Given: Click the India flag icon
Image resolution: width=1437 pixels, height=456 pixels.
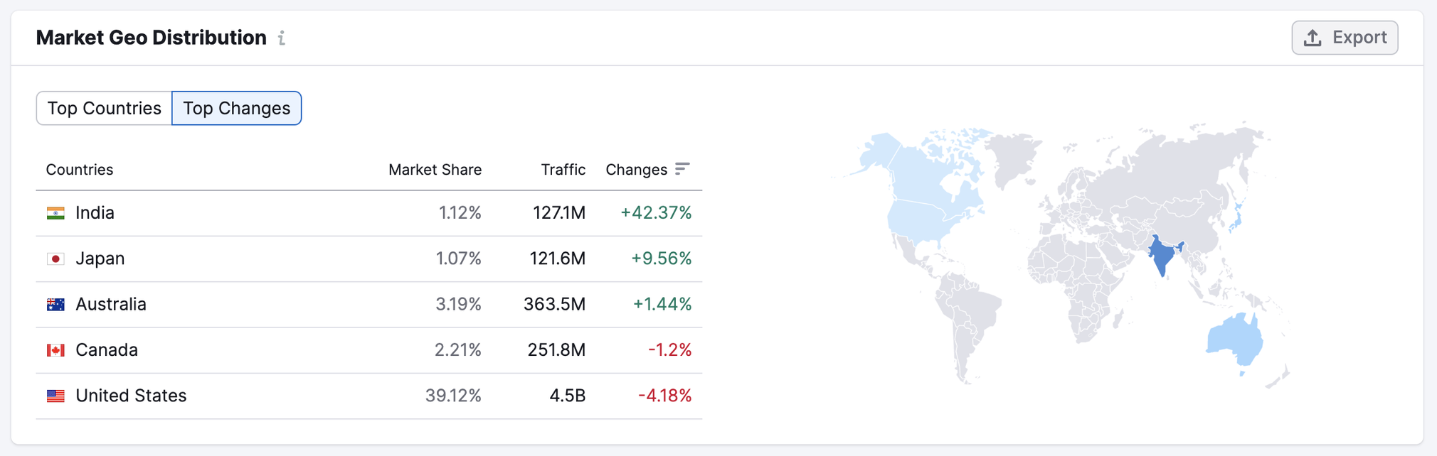Looking at the screenshot, I should click(55, 213).
